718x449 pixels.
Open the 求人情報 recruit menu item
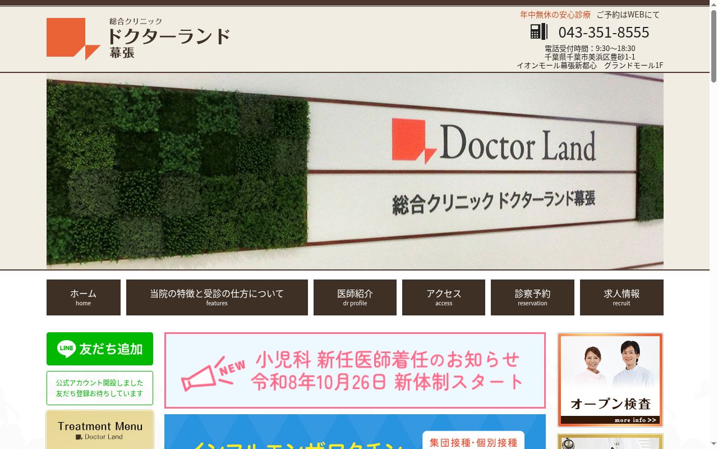click(622, 297)
